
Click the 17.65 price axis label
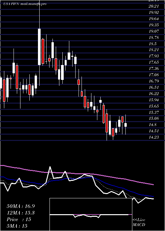(x=154, y=62)
